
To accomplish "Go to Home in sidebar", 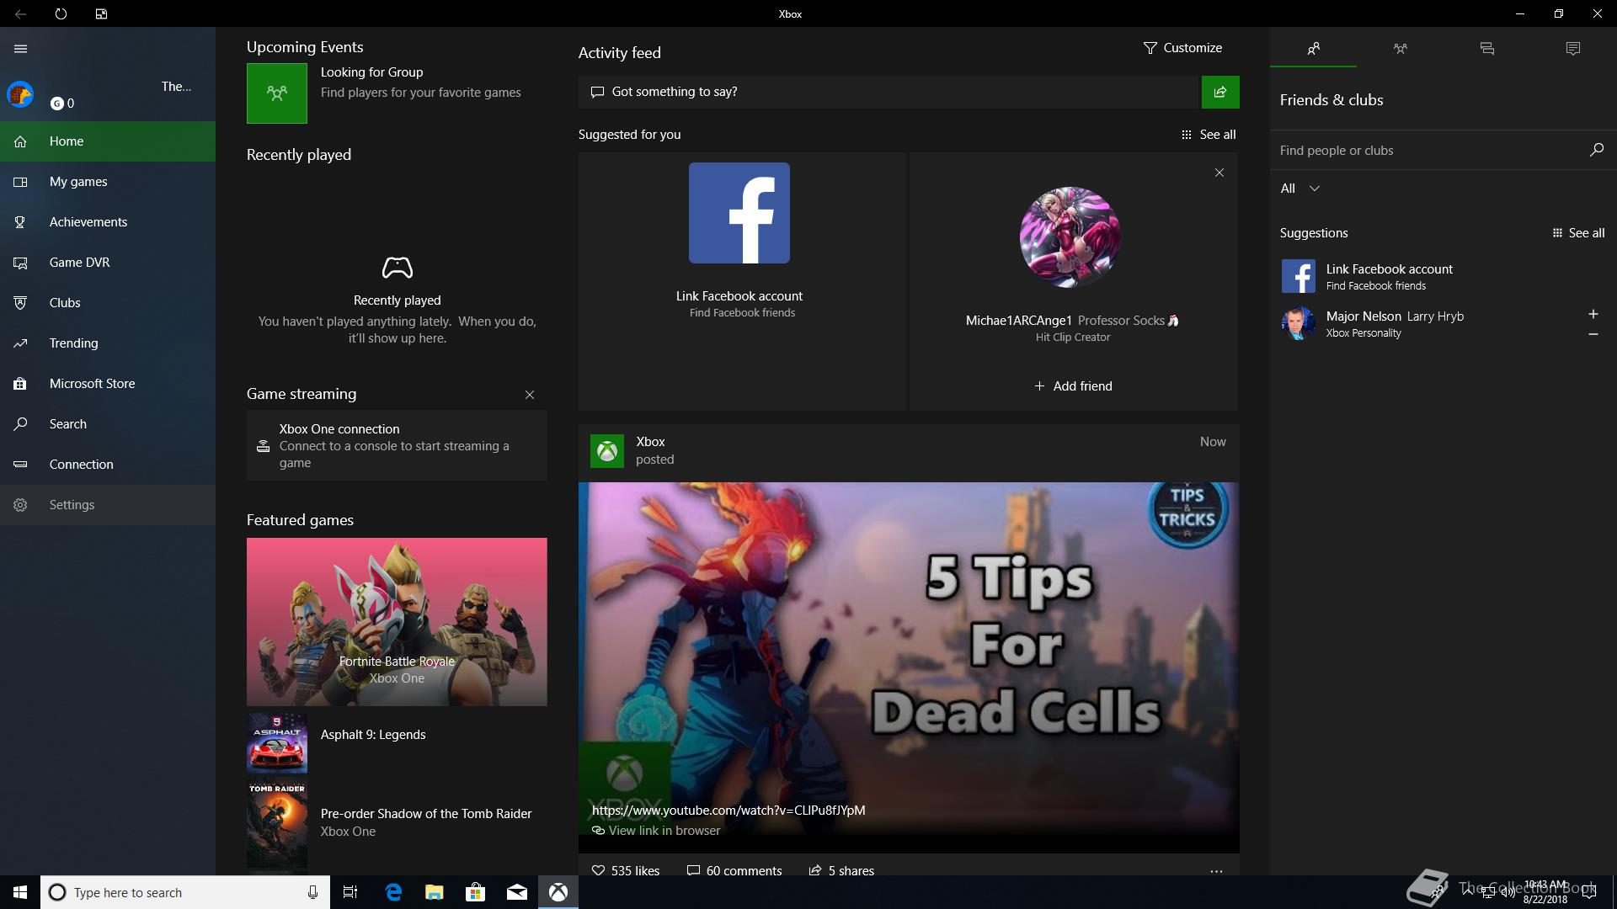I will [108, 141].
